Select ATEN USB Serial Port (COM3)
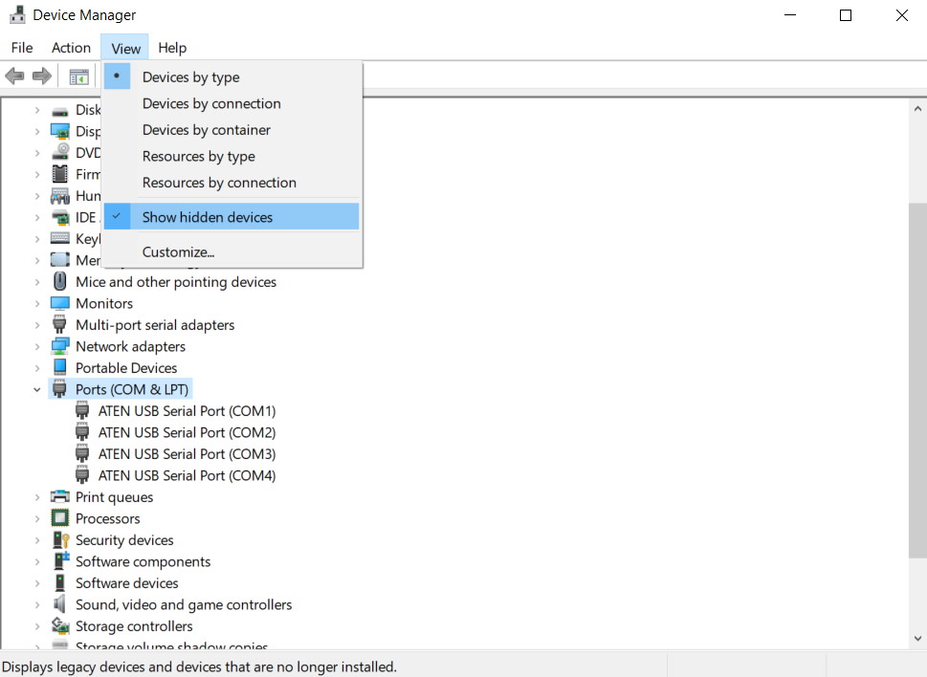Screen dimensions: 927x677 point(187,454)
